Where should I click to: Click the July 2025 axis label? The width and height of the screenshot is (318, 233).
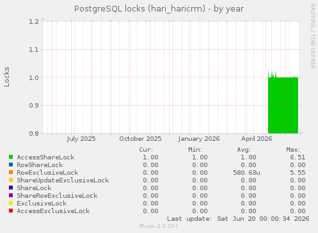click(81, 139)
